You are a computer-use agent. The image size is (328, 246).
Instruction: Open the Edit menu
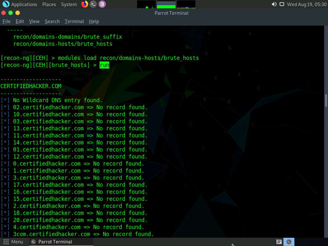[x=20, y=21]
